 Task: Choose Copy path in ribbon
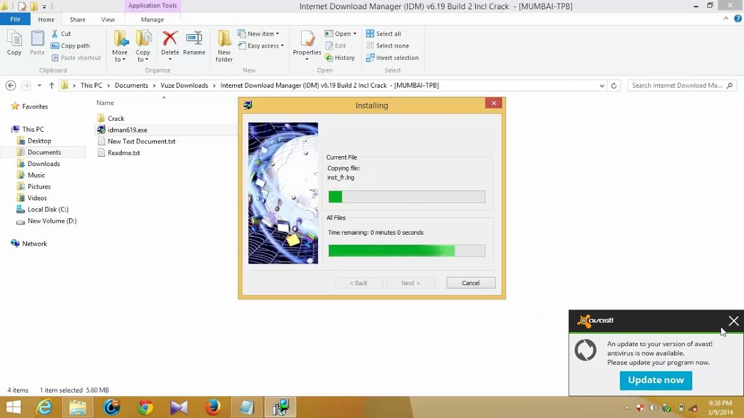(70, 46)
